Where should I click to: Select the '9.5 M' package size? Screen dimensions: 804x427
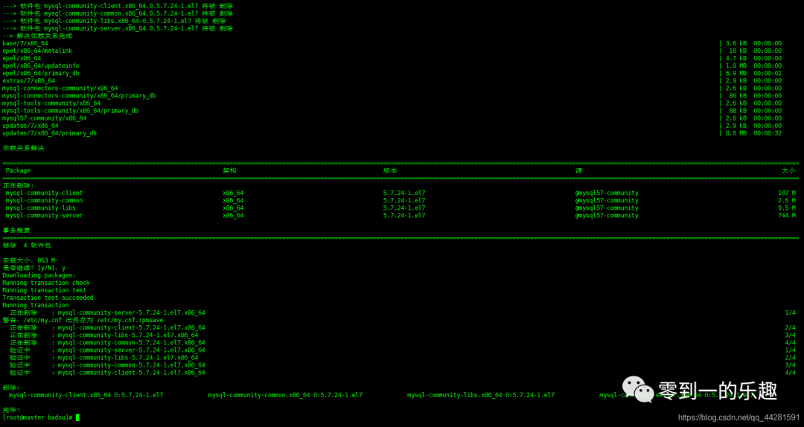coord(787,208)
